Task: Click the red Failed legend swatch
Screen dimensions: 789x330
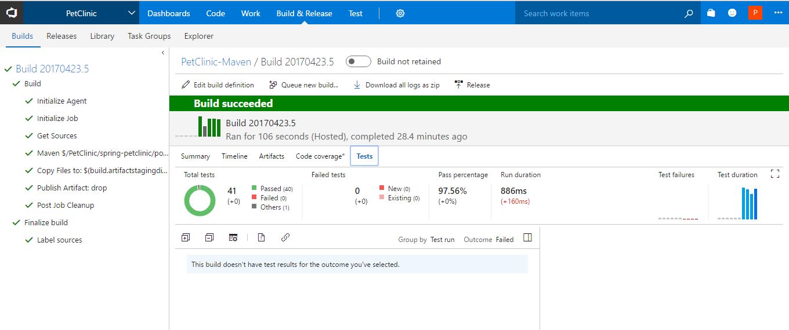Action: point(254,197)
